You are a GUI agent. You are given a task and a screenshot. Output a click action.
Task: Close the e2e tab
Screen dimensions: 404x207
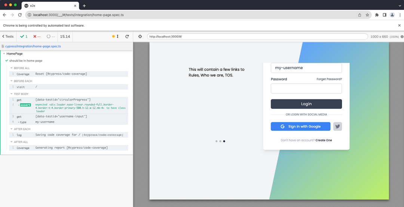point(75,6)
